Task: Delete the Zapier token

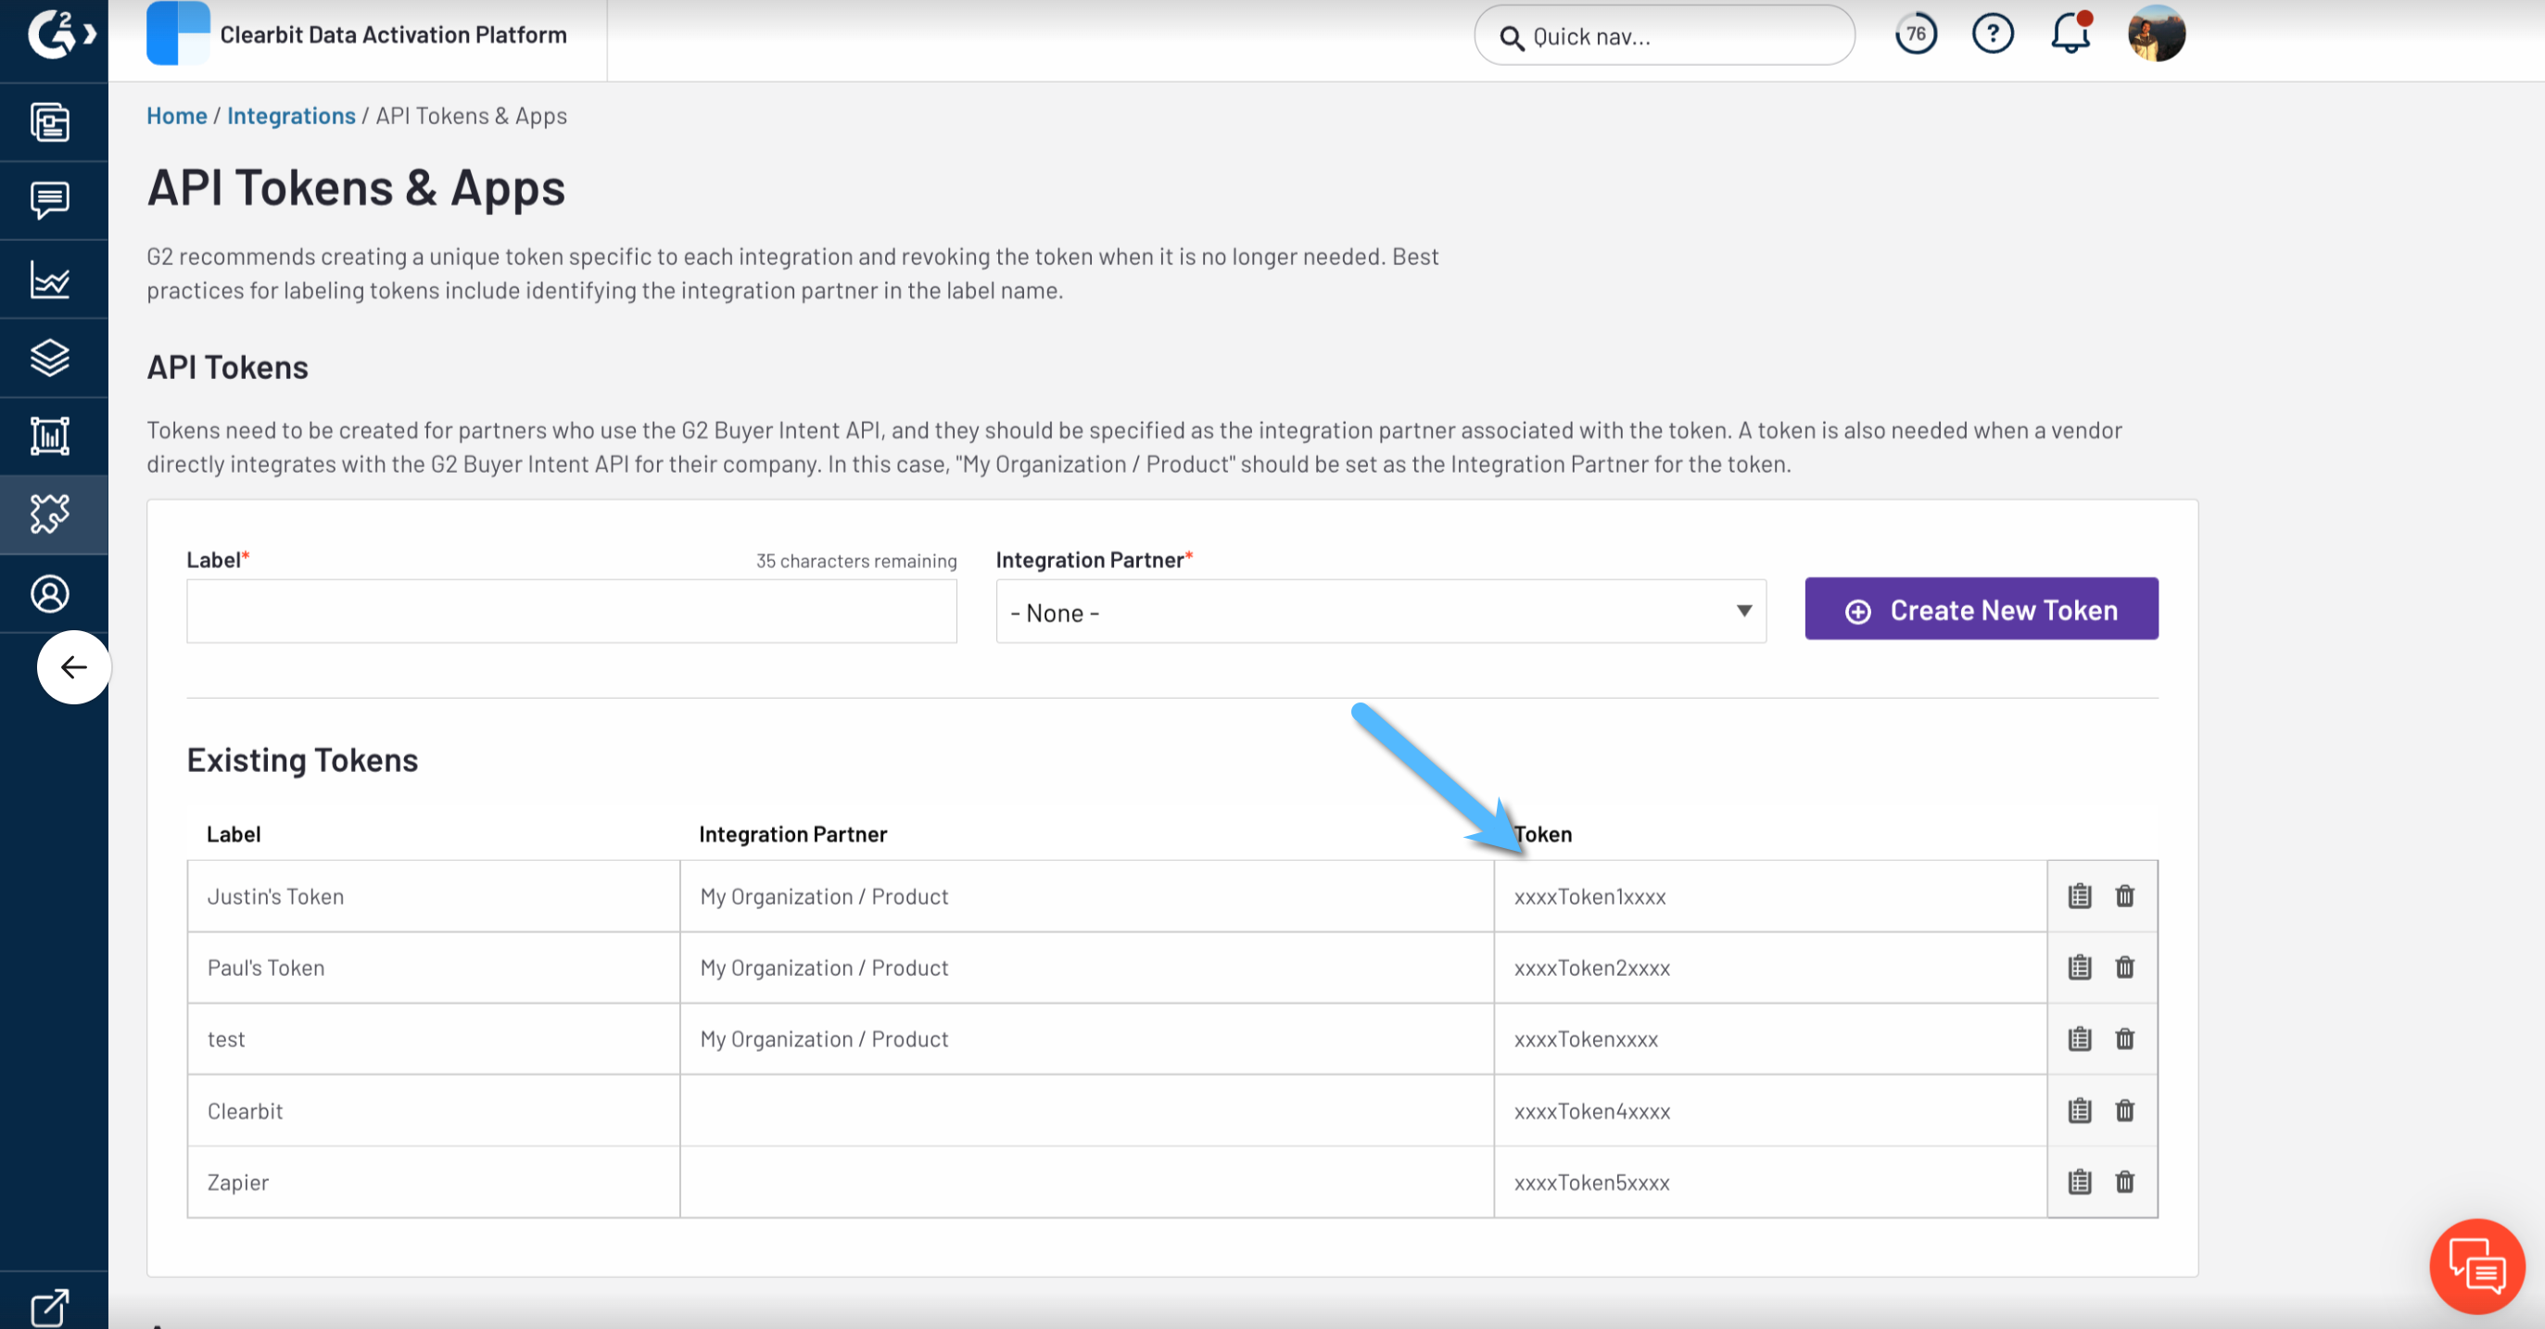Action: tap(2124, 1182)
